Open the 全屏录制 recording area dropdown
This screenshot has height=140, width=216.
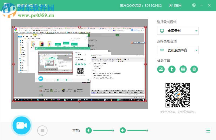click(x=178, y=31)
